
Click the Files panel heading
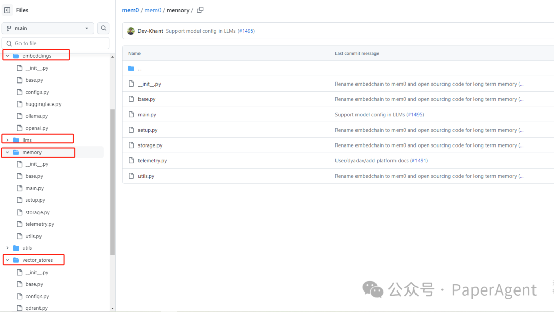22,10
